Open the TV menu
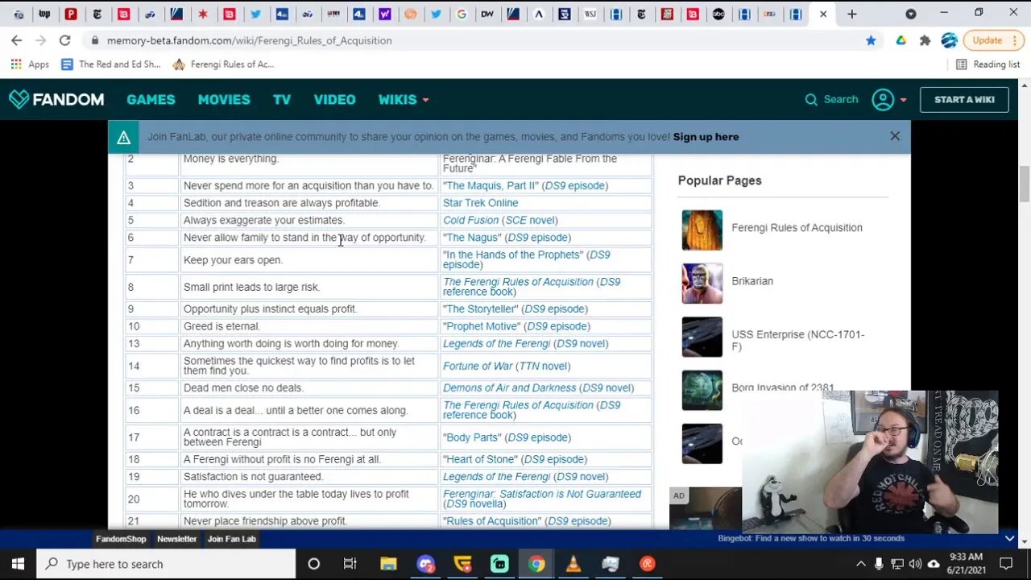The height and width of the screenshot is (580, 1031). pyautogui.click(x=282, y=100)
